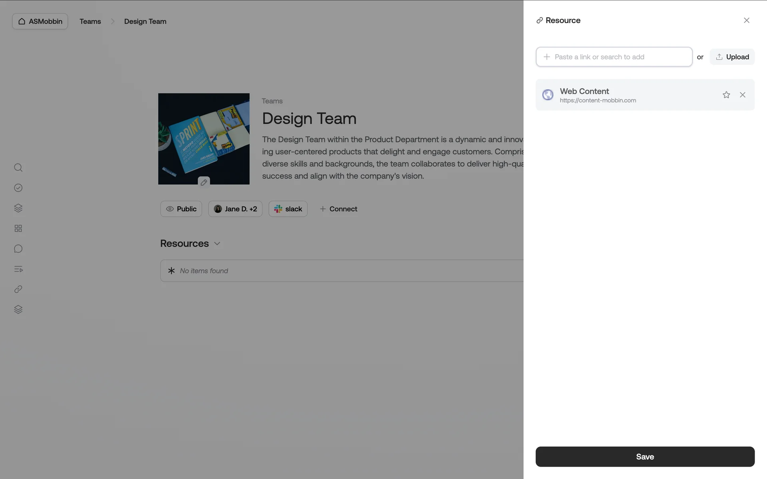Open the Jane D. +2 members chip

pyautogui.click(x=235, y=209)
